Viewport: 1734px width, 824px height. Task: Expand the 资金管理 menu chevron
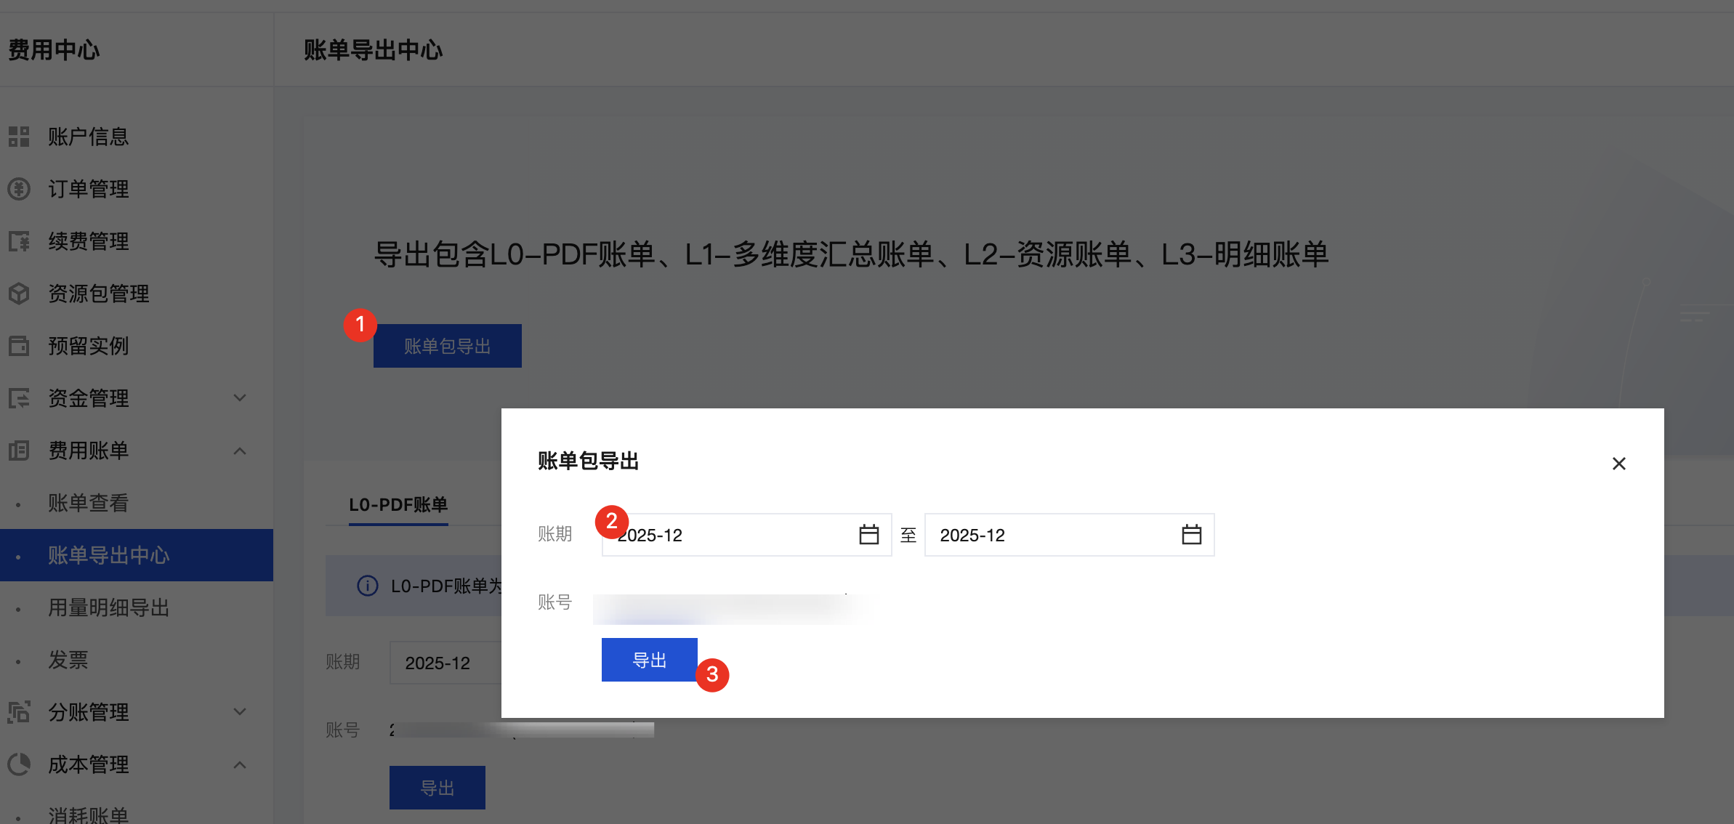point(240,398)
